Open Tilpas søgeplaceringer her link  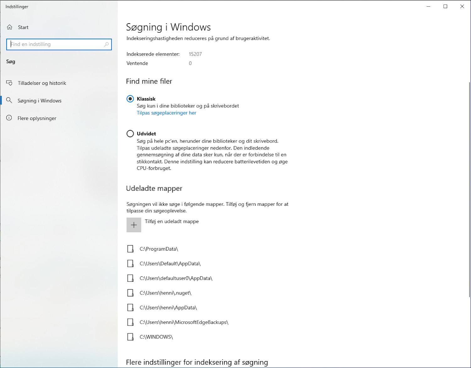click(166, 113)
